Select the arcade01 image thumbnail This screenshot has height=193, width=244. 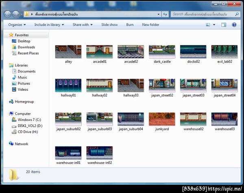(x=100, y=51)
